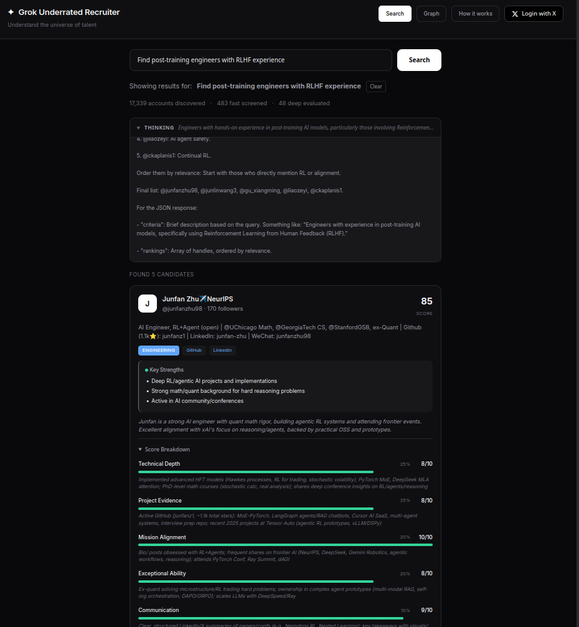Open the LinkedIn tag link
The width and height of the screenshot is (579, 627).
pyautogui.click(x=222, y=351)
